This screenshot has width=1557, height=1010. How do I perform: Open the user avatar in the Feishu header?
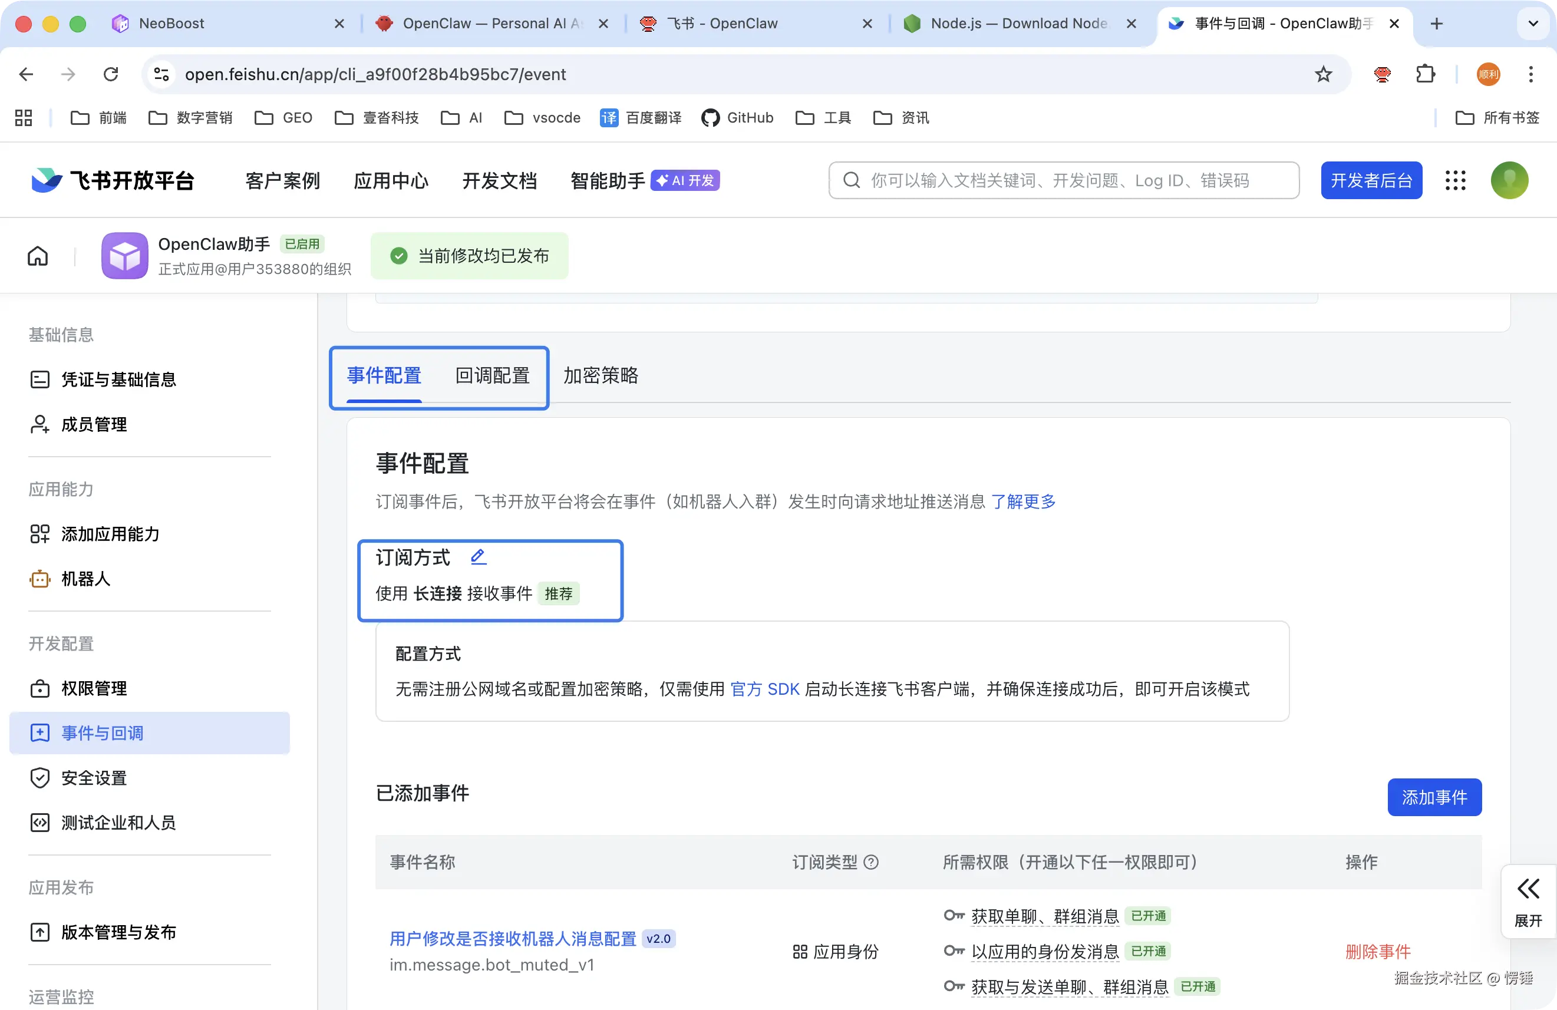(x=1509, y=180)
